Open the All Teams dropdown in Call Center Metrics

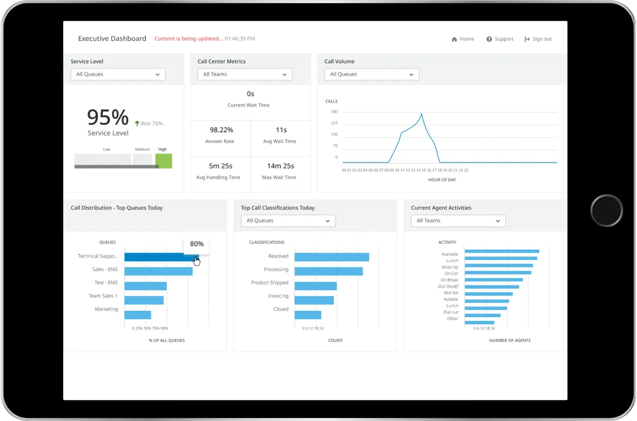244,74
